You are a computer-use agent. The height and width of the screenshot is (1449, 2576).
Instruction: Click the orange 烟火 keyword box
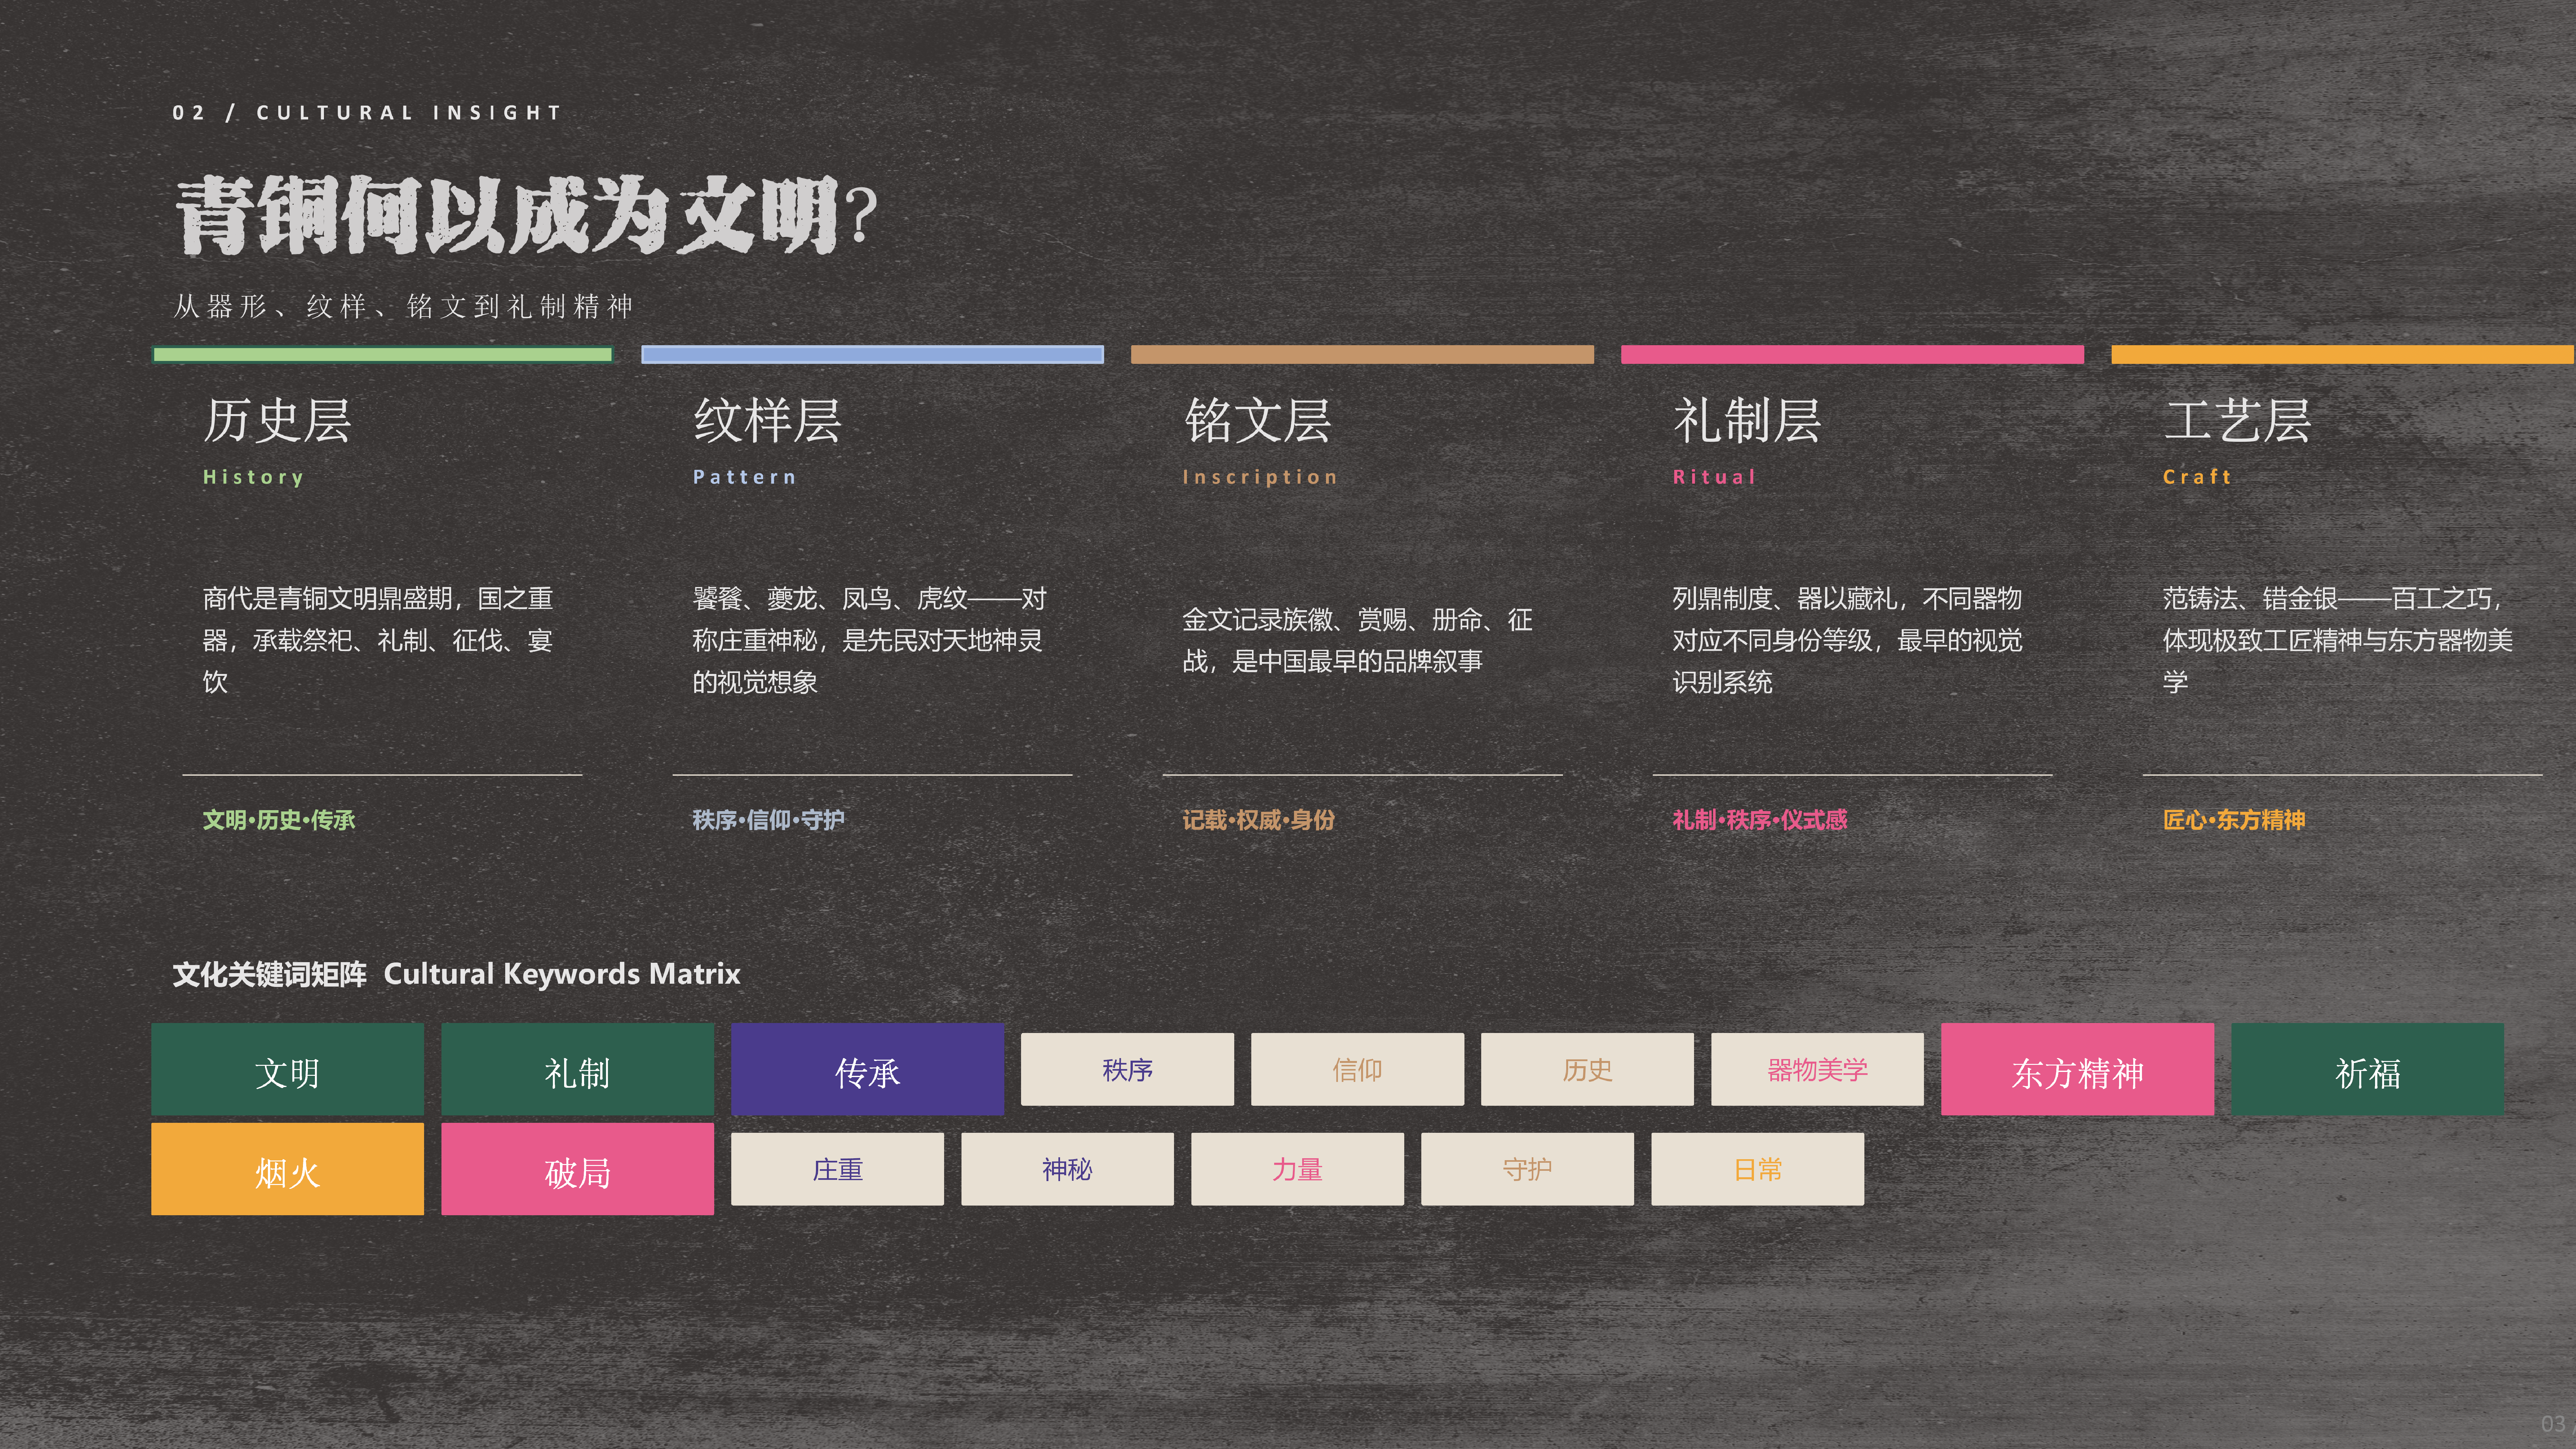(287, 1169)
